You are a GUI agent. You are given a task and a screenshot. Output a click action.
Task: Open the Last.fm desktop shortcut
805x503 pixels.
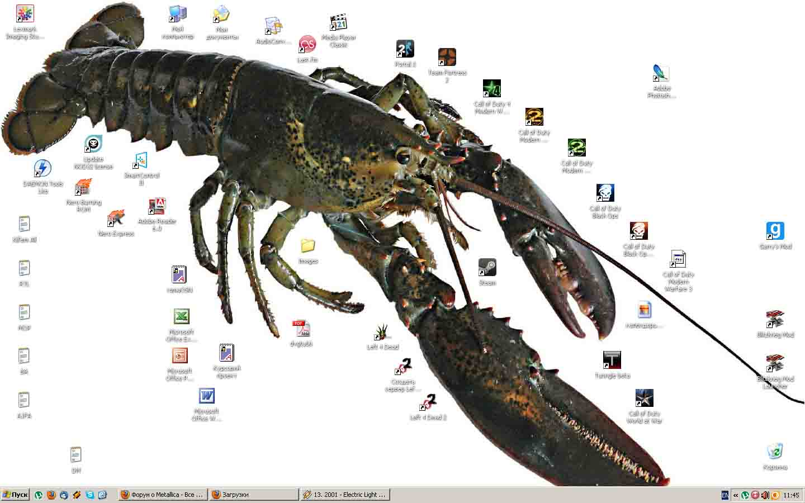[307, 45]
